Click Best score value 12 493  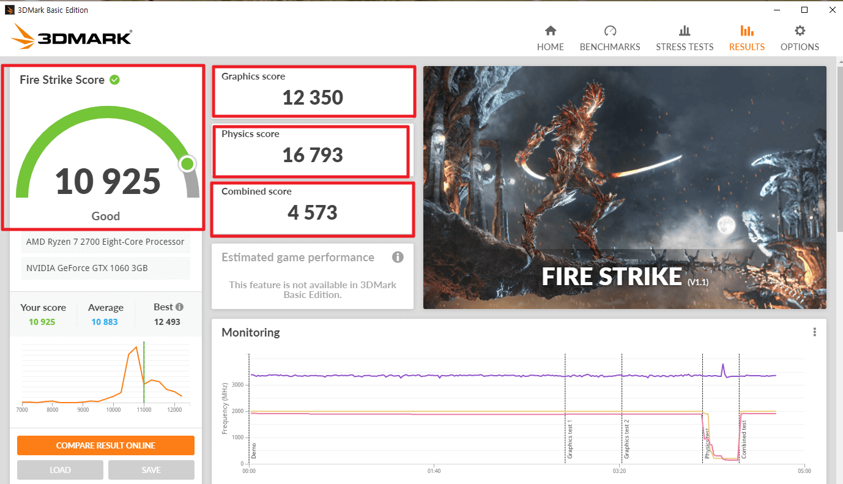(167, 322)
